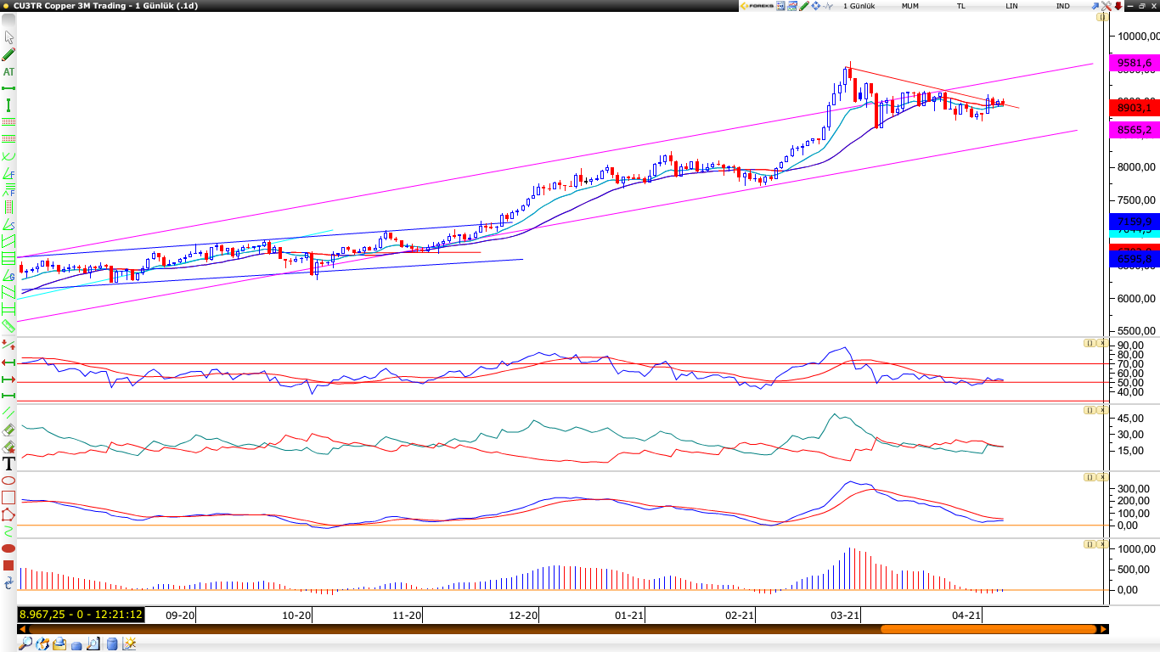Viewport: 1160px width, 652px height.
Task: Close the MACD line indicator panel
Action: [1102, 477]
